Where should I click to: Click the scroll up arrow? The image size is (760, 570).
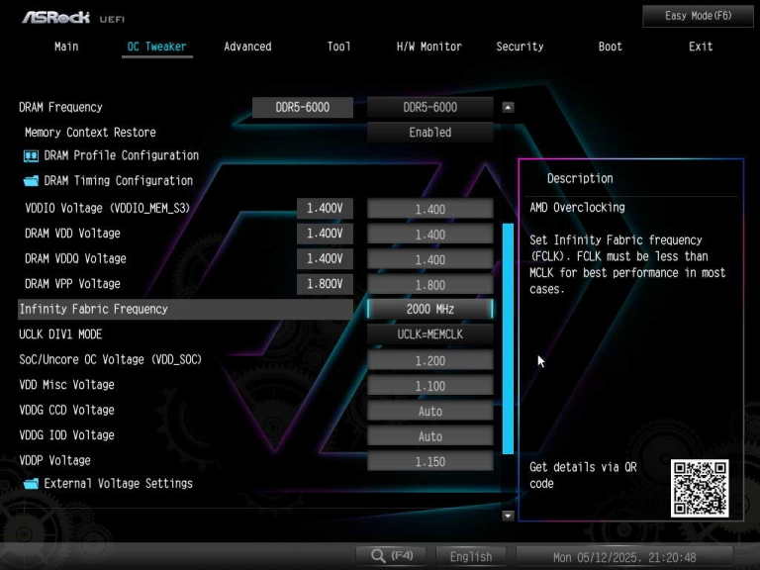click(x=508, y=107)
